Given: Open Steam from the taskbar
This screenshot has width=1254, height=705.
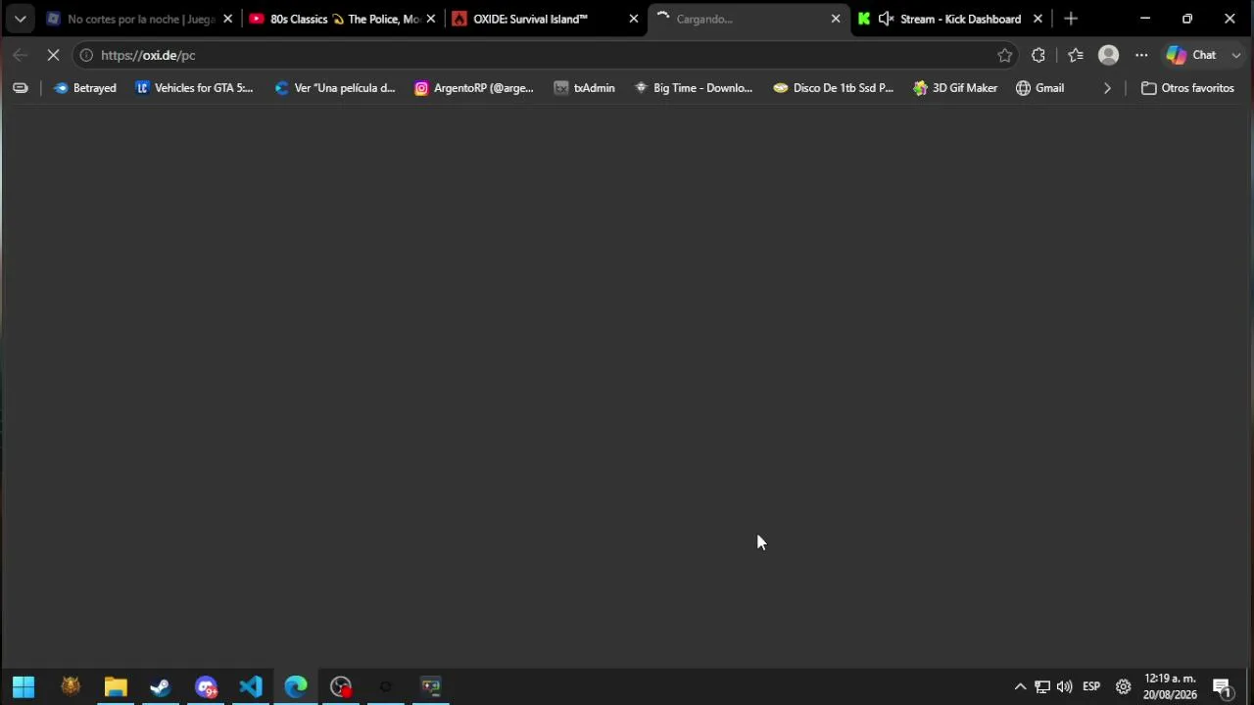Looking at the screenshot, I should pos(161,686).
